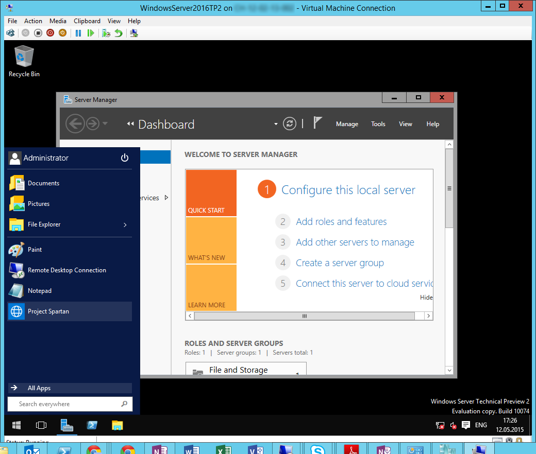536x454 pixels.
Task: Open the Clipboard menu
Action: [x=87, y=21]
